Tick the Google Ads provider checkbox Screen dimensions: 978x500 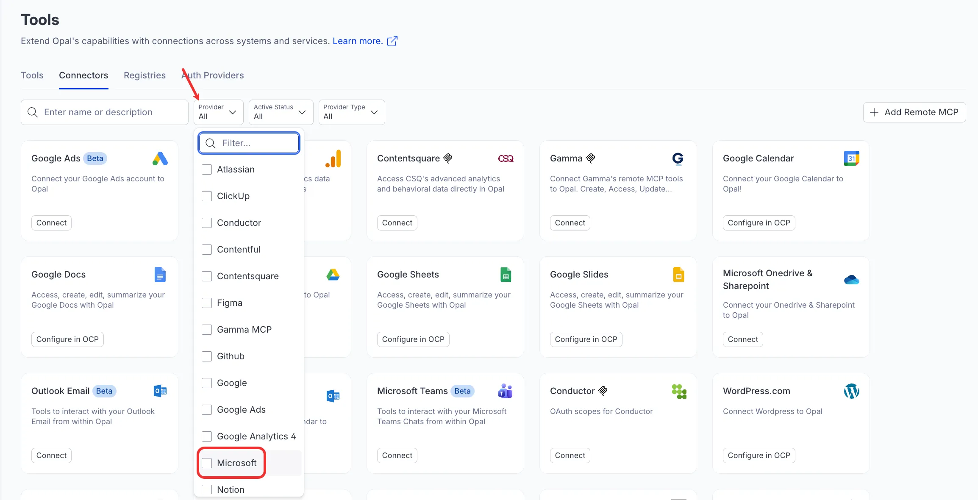pyautogui.click(x=207, y=410)
